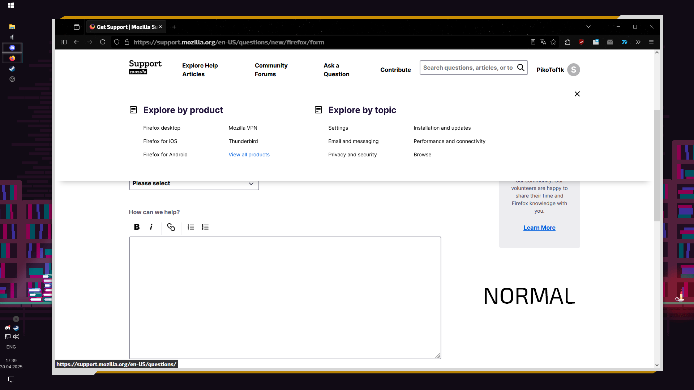Click the translate page icon
Screen dimensions: 694x390
(543, 42)
